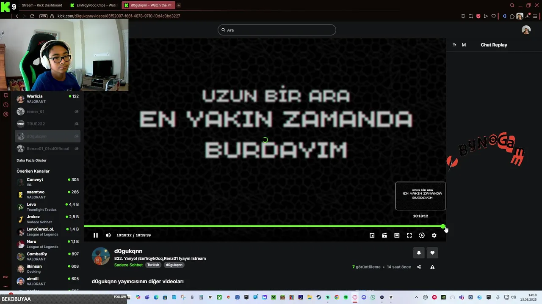Open LynxCerezLoL channel avatar
Screen dimensions: 542x304
pos(20,232)
